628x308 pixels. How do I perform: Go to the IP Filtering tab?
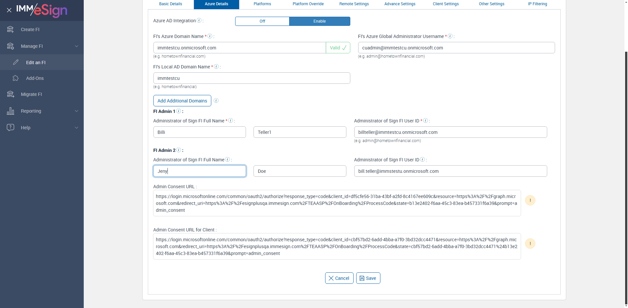click(x=537, y=4)
